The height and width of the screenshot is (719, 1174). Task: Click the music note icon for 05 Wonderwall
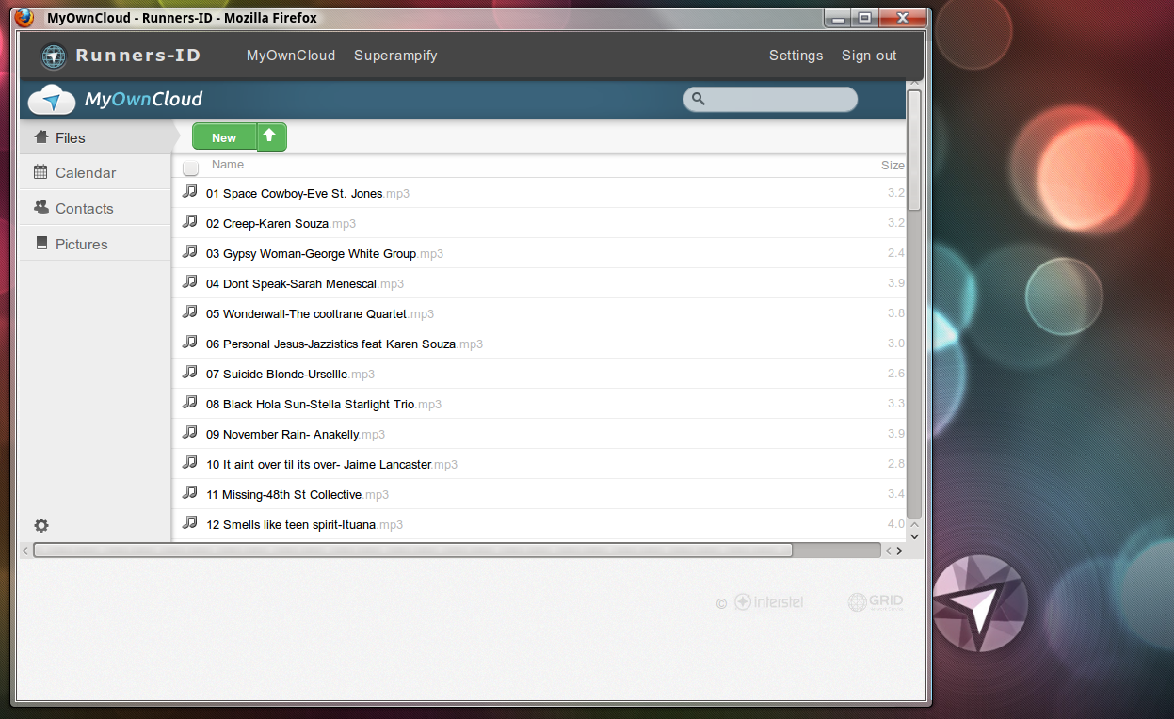190,312
